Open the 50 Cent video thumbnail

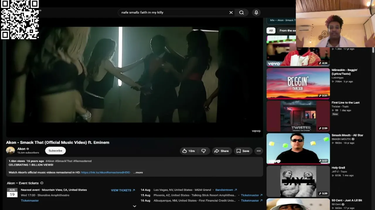pyautogui.click(x=298, y=204)
